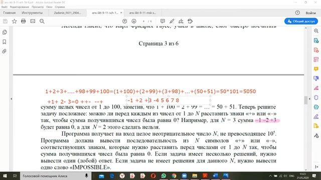
Task: Open the View menu
Action: click(x=38, y=6)
